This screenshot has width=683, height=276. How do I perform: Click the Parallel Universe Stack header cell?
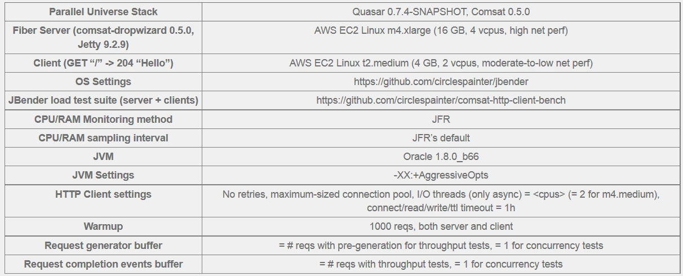click(103, 12)
